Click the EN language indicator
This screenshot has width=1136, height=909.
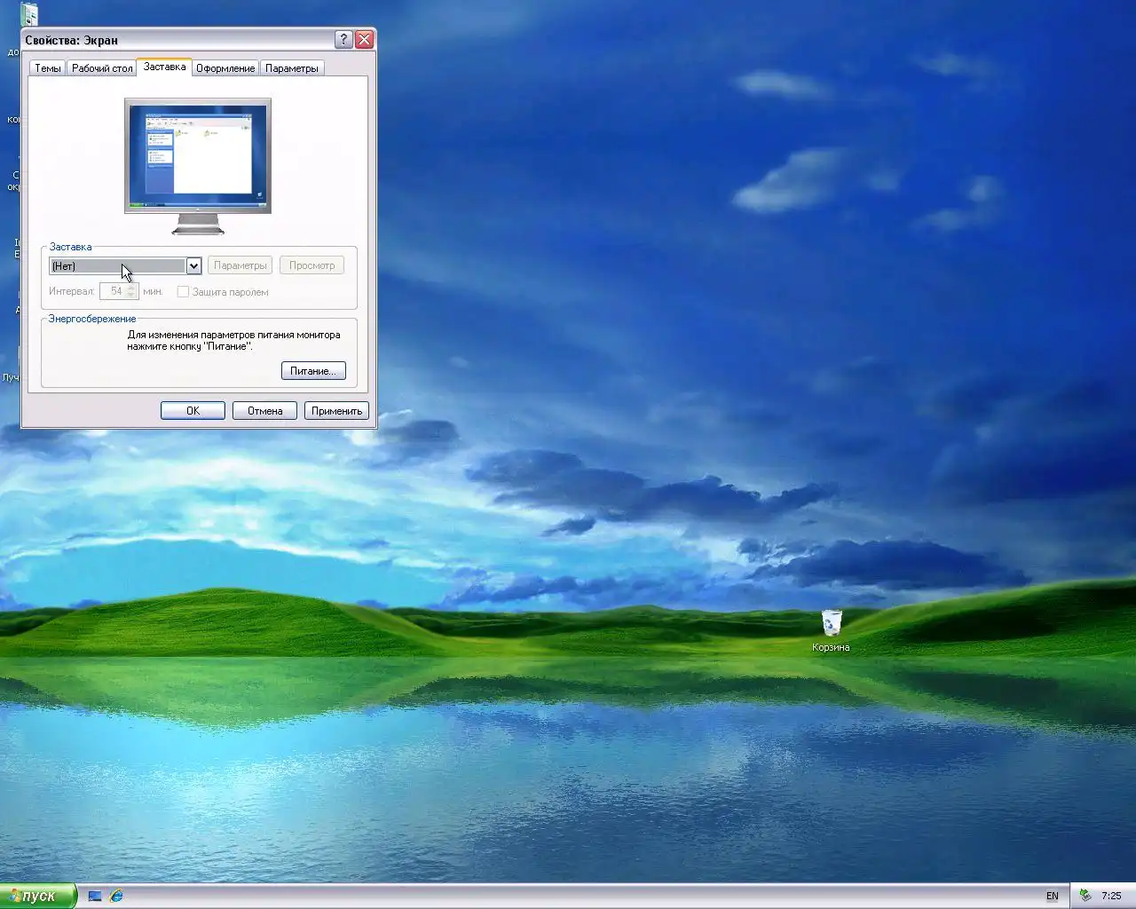pos(1053,896)
